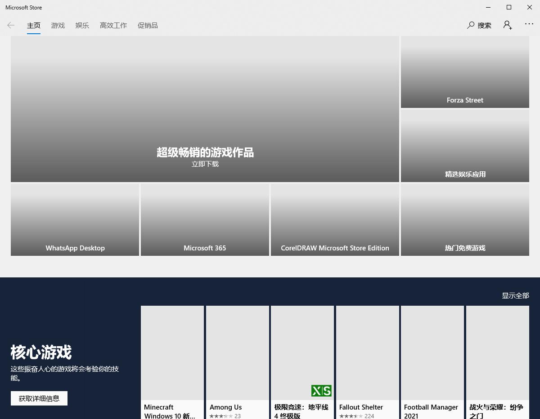Open the WhatsApp Desktop tile
The height and width of the screenshot is (419, 540).
(x=75, y=219)
